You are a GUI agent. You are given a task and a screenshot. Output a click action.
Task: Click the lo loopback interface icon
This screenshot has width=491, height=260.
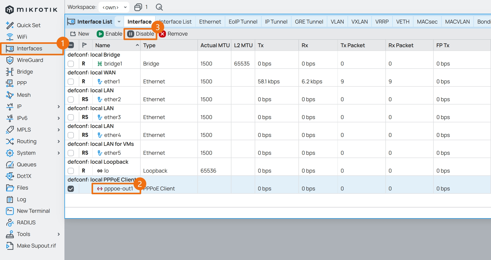click(100, 171)
